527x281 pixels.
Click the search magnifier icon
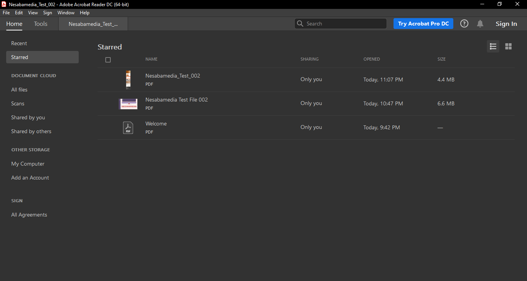click(x=300, y=24)
